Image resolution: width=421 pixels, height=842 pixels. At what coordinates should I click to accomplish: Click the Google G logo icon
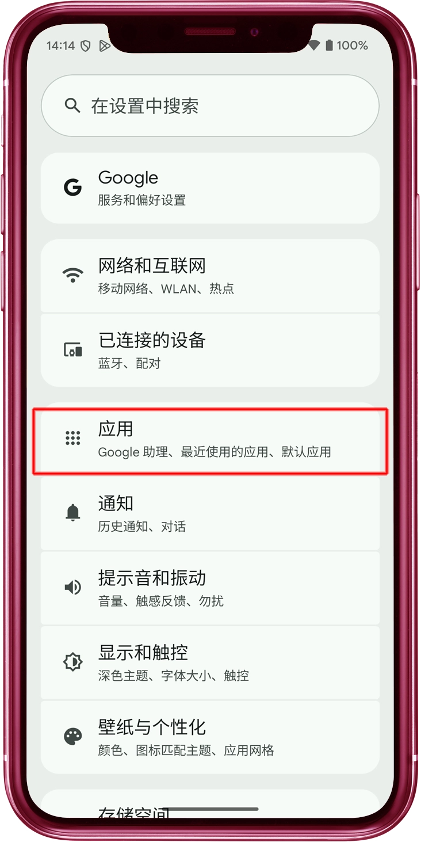point(72,188)
